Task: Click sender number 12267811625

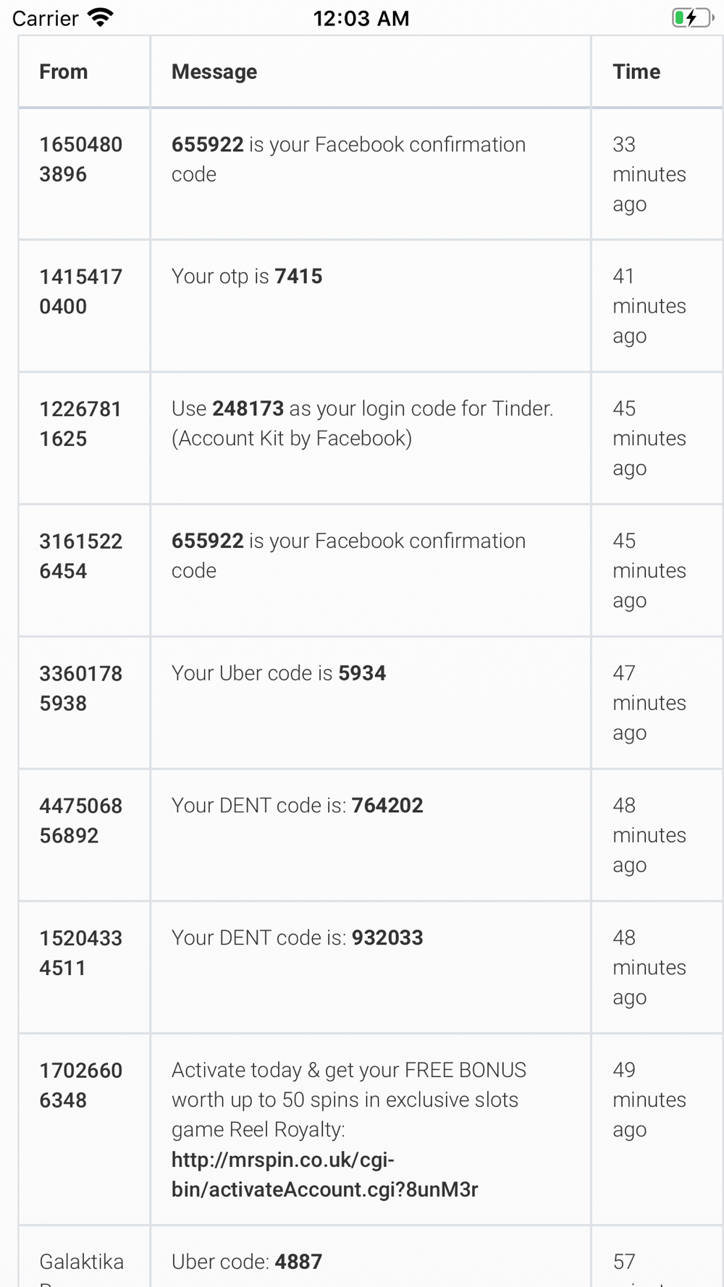Action: [x=80, y=424]
